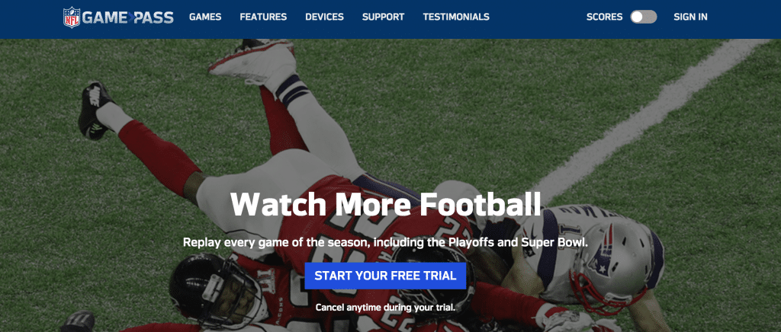
Task: Open the TESTIMONIALS link
Action: coord(456,17)
